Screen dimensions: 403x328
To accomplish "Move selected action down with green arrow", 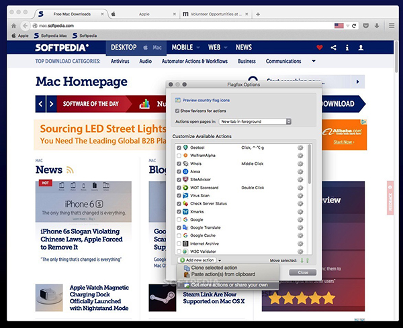I will (302, 260).
